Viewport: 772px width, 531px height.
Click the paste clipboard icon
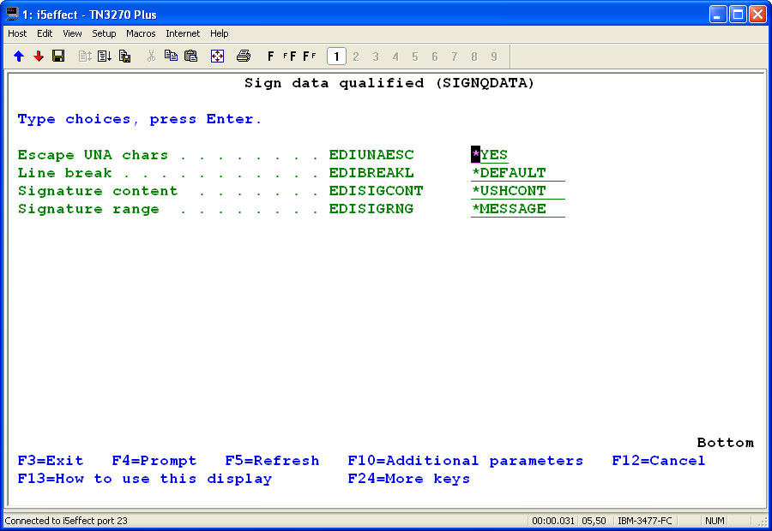[x=191, y=57]
